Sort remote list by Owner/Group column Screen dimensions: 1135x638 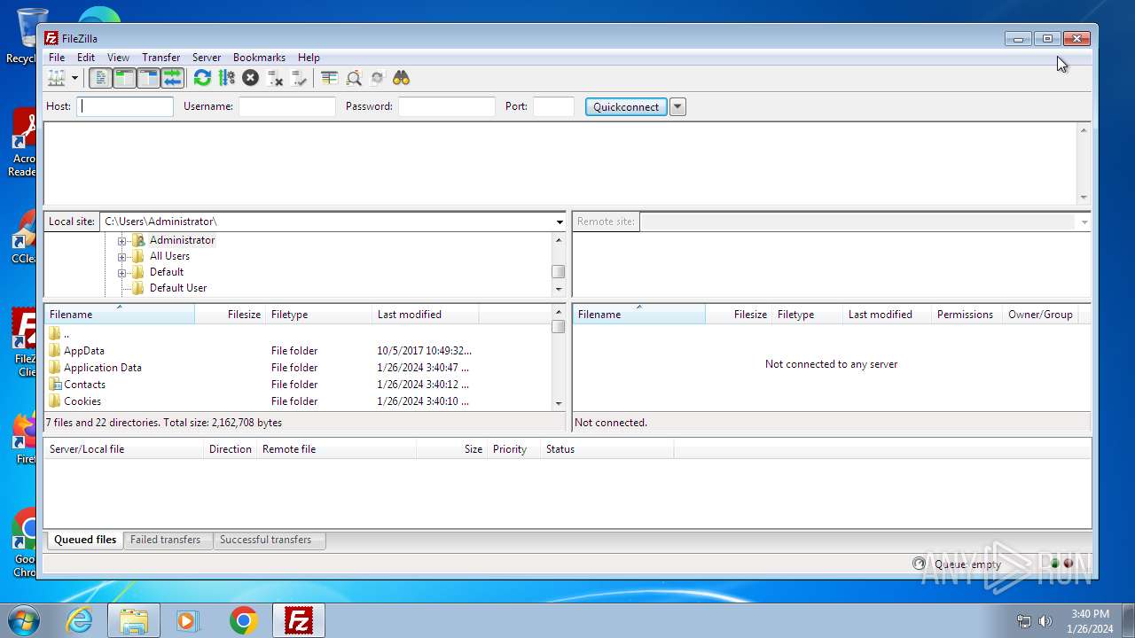(1040, 315)
